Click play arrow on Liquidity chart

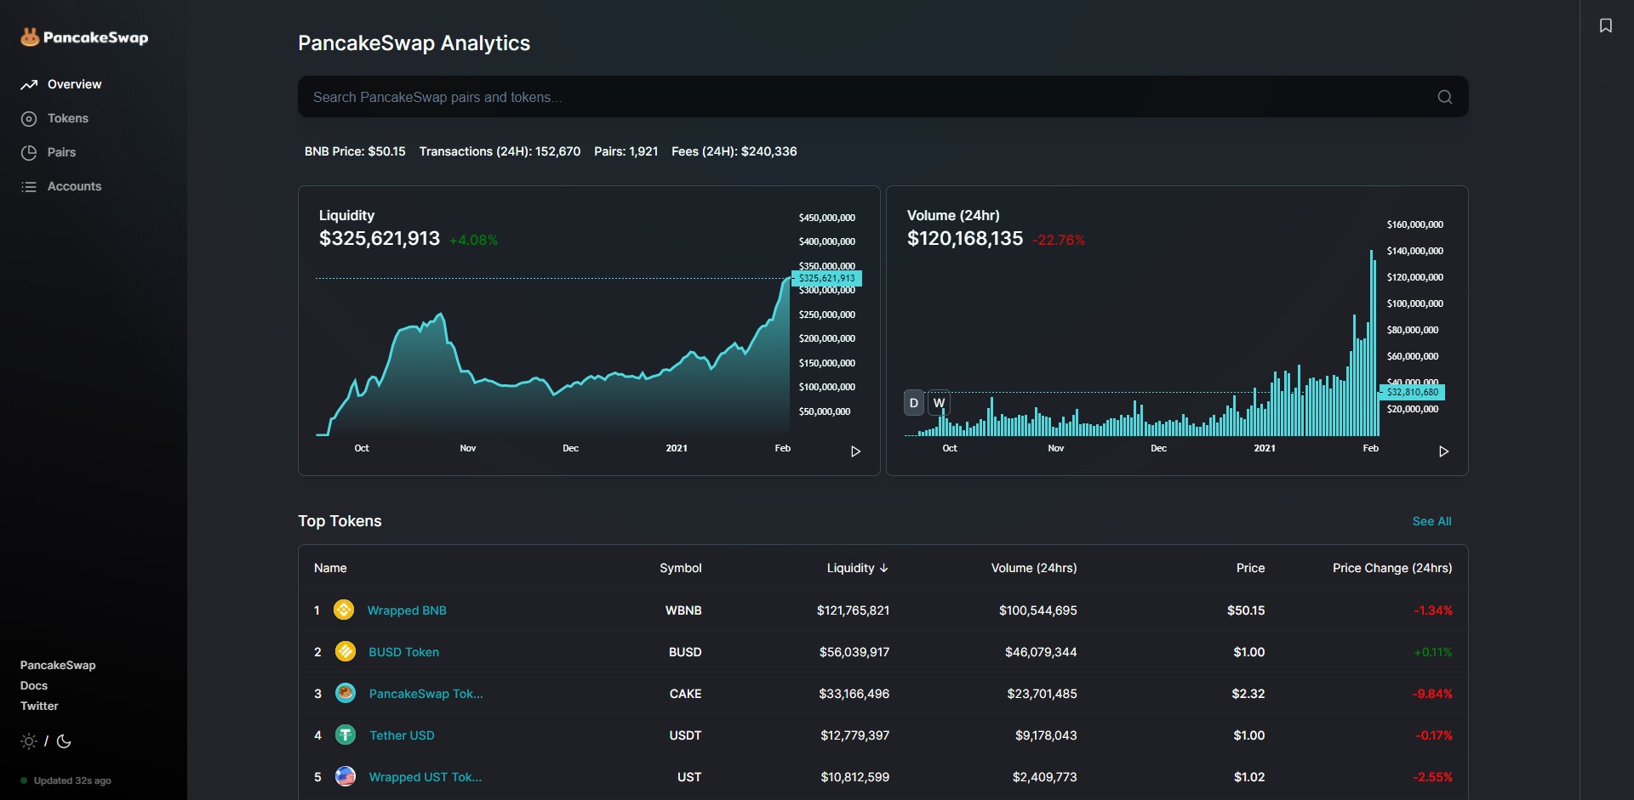tap(856, 451)
